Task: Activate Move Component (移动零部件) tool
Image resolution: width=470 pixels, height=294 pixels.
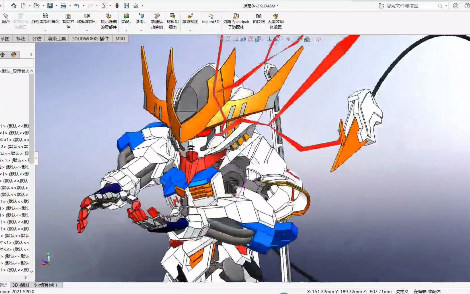Action: [87, 19]
